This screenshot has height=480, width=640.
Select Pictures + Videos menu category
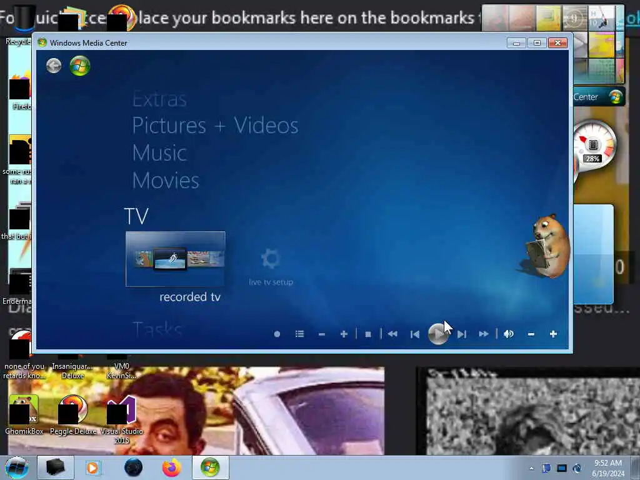[215, 125]
